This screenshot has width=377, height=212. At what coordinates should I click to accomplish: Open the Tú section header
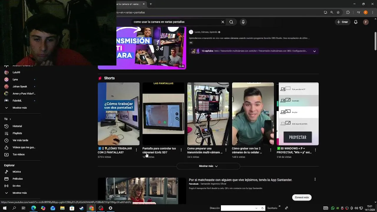(7, 119)
